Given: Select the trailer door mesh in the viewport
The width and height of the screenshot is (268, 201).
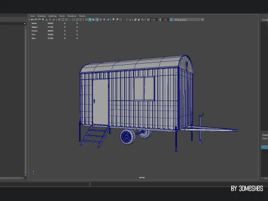Looking at the screenshot, I should (x=100, y=102).
